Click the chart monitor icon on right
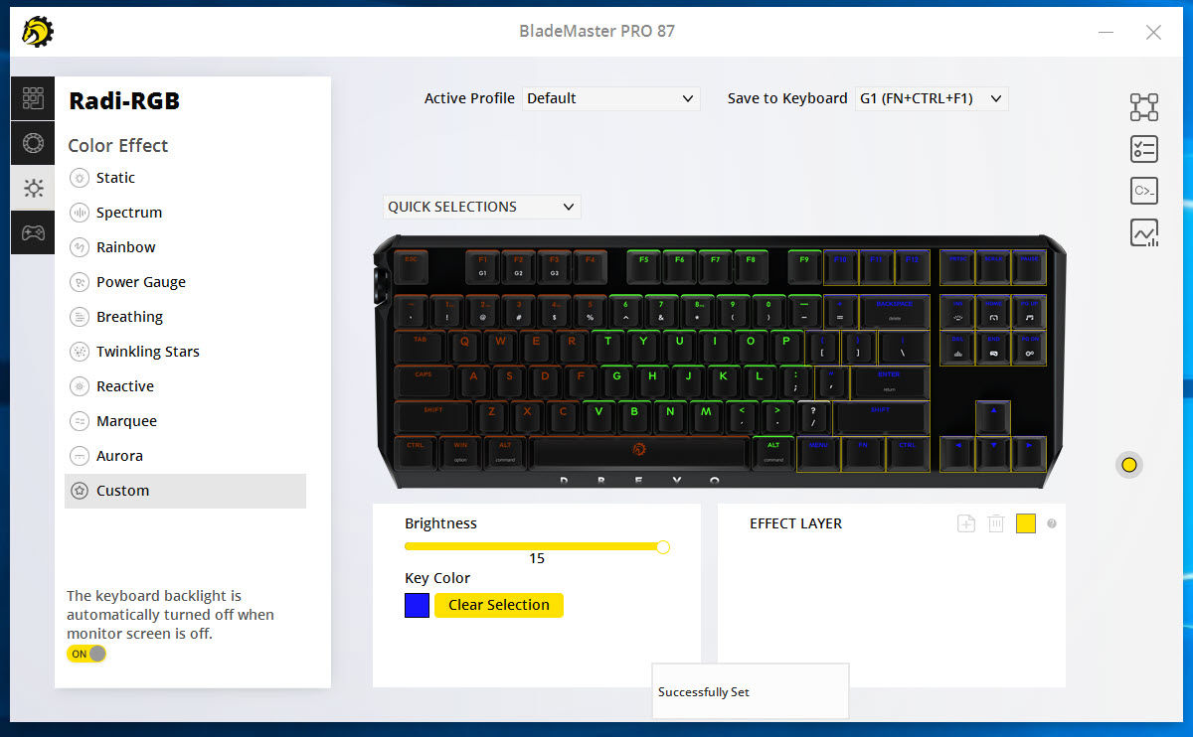This screenshot has width=1193, height=737. [x=1144, y=233]
